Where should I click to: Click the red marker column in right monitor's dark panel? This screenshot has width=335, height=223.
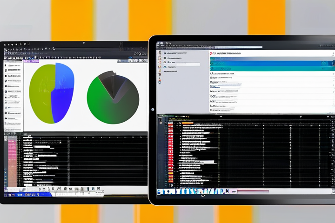click(171, 153)
